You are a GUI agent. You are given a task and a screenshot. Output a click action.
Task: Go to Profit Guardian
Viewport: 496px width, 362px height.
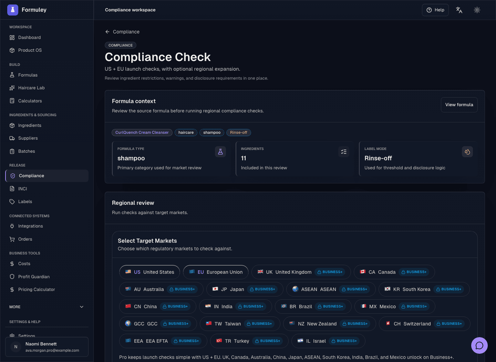47,277
